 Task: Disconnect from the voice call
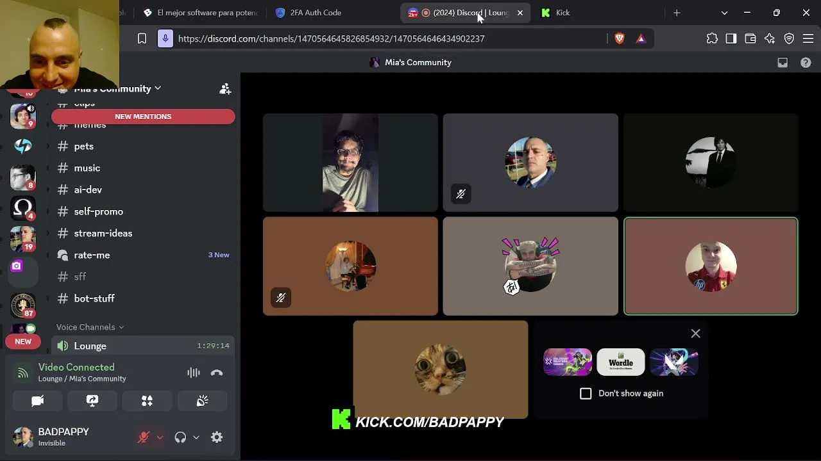(217, 373)
